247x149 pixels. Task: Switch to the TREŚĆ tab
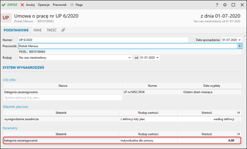[52, 30]
